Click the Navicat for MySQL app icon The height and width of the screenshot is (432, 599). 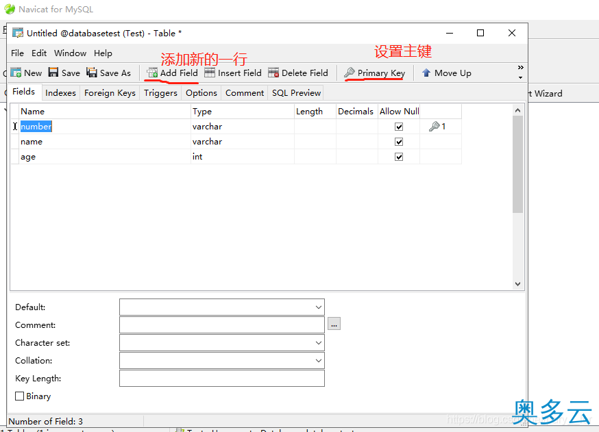coord(10,9)
